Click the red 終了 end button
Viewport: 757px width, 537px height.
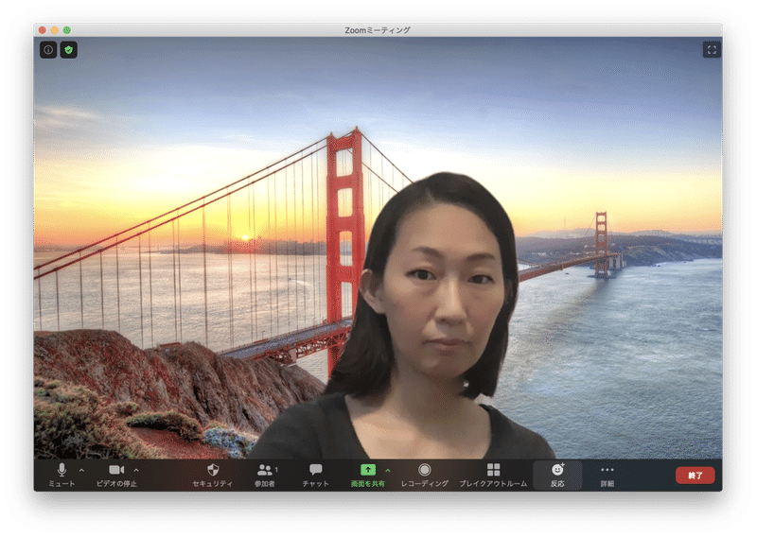coord(695,476)
